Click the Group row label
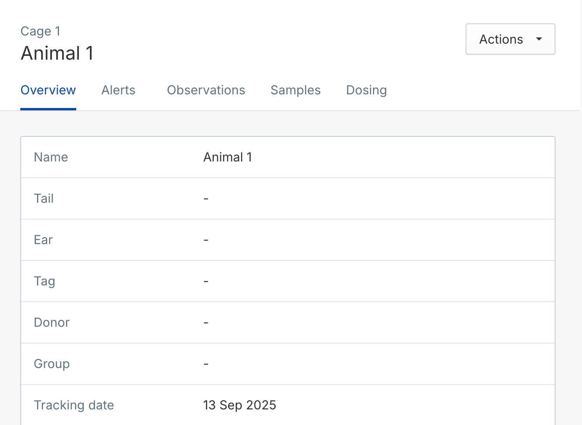 tap(52, 364)
